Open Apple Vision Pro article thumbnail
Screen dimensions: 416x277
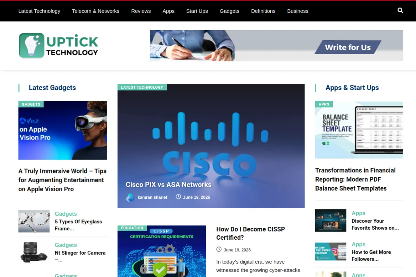(63, 131)
